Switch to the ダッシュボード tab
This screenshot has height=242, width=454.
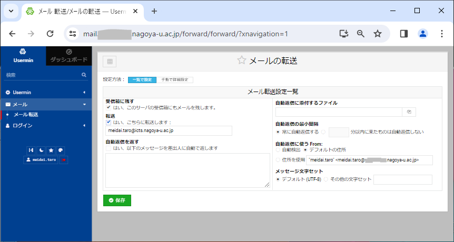pos(69,56)
